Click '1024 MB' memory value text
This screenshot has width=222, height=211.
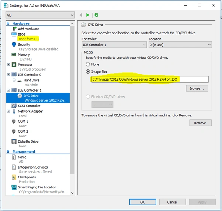coord(25,59)
